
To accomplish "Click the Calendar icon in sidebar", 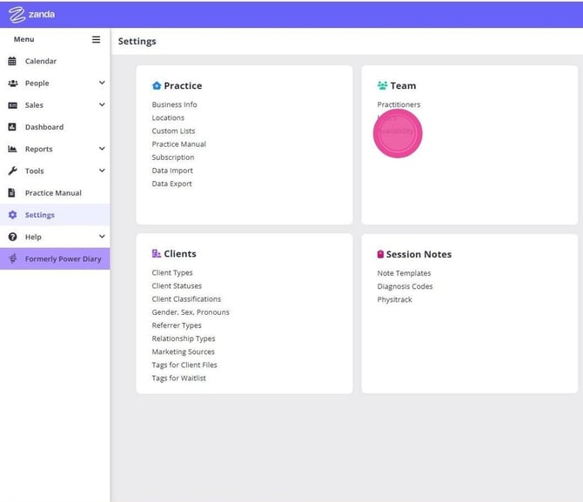I will [12, 61].
